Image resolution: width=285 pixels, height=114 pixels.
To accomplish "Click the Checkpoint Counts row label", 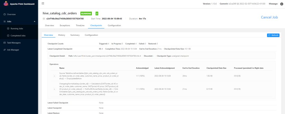I will coord(56,44).
